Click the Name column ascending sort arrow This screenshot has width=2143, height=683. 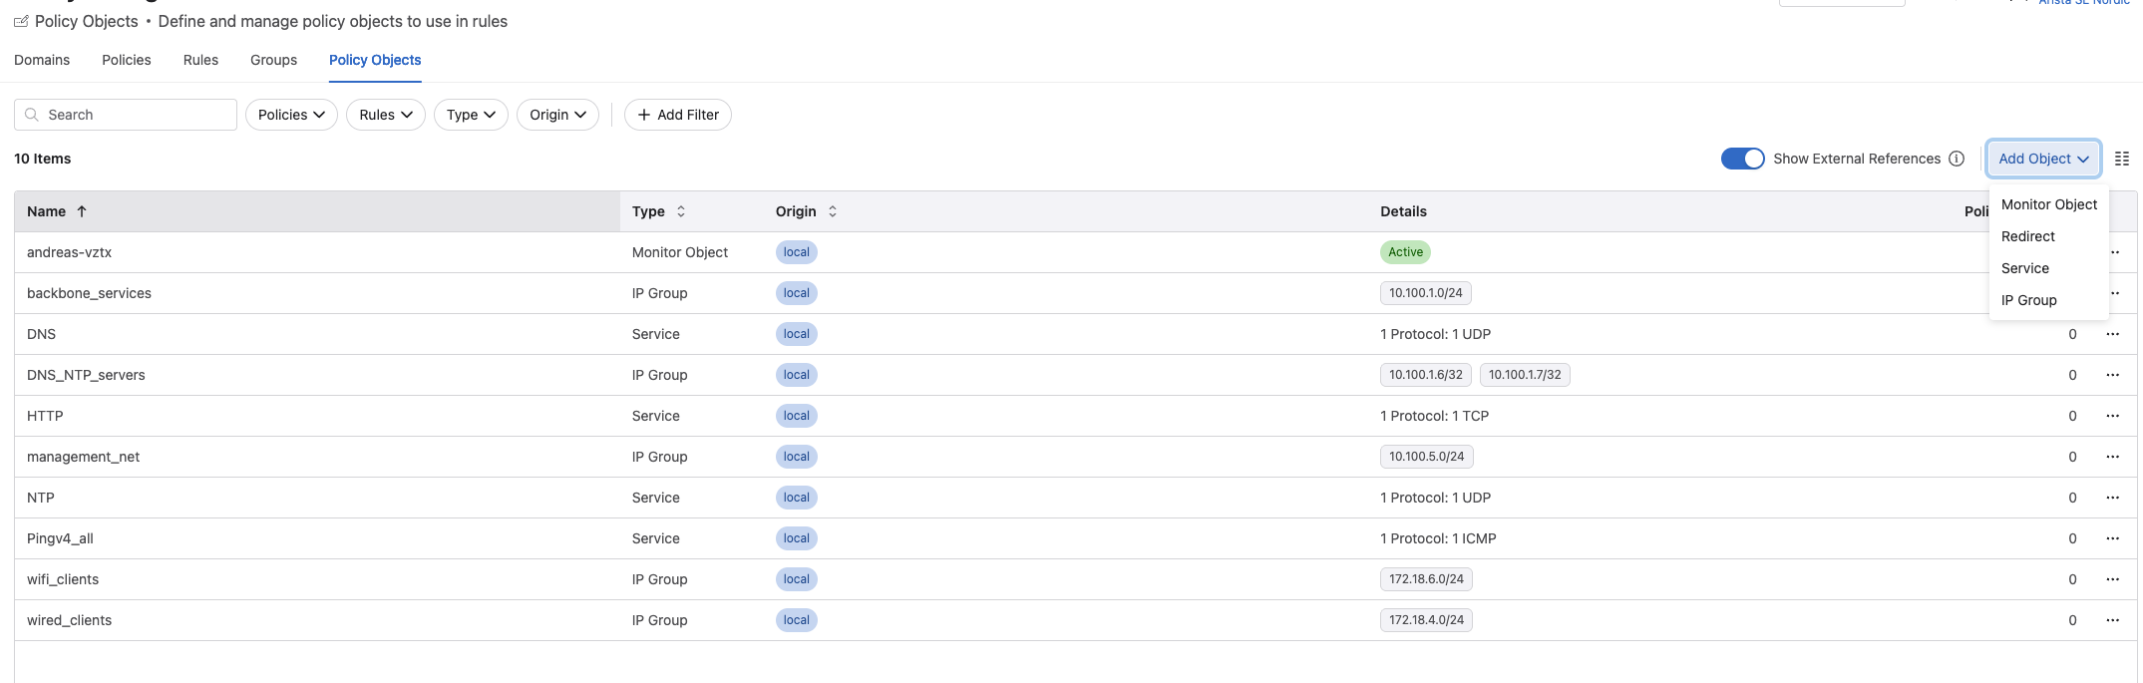[x=82, y=211]
